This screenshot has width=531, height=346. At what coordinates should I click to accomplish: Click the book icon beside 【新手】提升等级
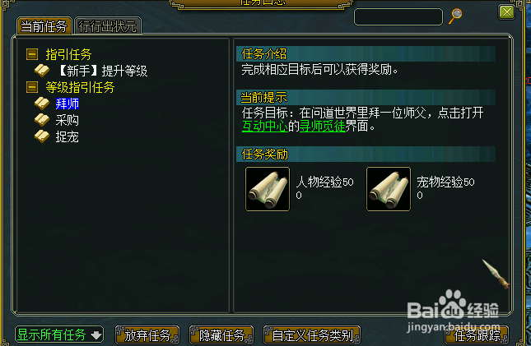[42, 71]
